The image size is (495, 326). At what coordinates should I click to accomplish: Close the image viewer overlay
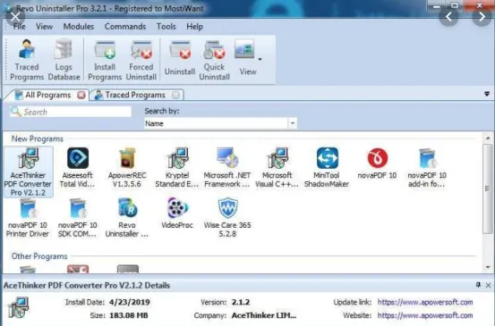tap(15, 16)
